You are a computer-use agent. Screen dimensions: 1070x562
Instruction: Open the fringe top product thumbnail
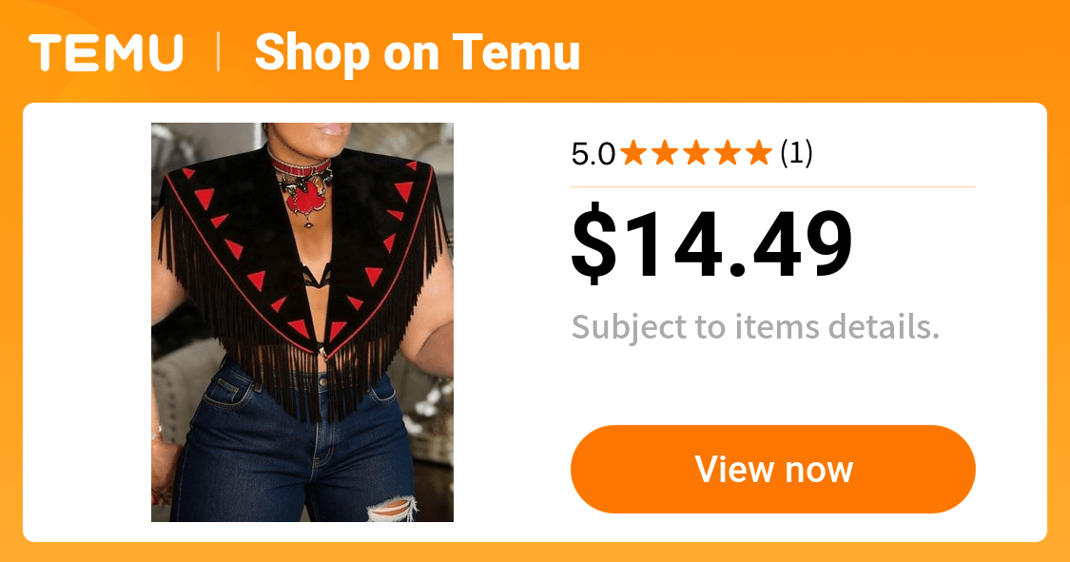[302, 322]
